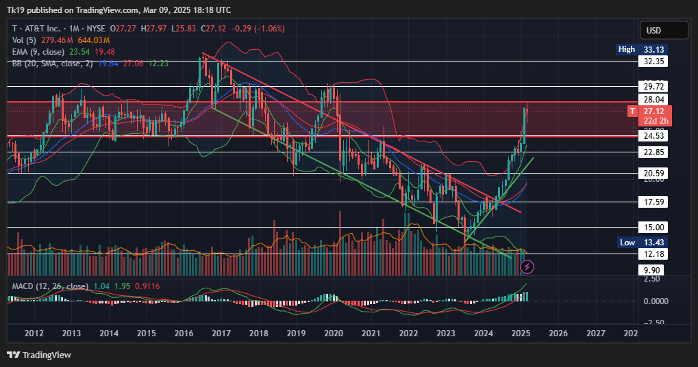Click the 2023 time axis label
The image size is (698, 367).
[x=446, y=334]
